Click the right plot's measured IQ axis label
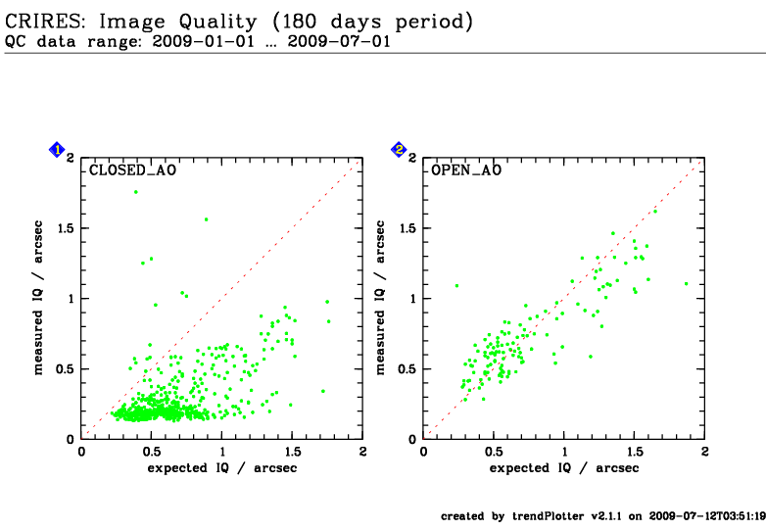 tap(380, 298)
